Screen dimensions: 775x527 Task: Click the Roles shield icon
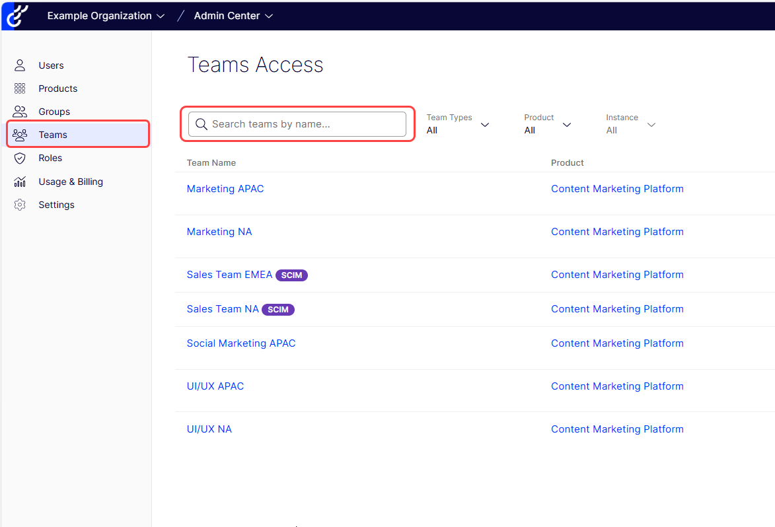[20, 158]
